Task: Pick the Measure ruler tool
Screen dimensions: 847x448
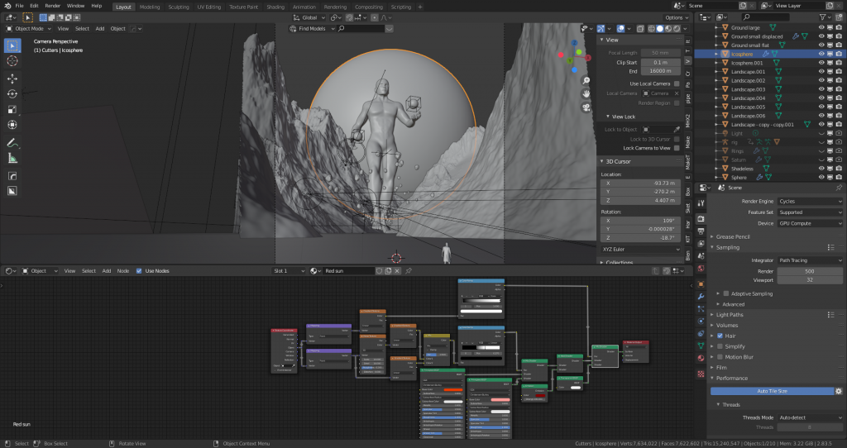Action: pos(13,158)
